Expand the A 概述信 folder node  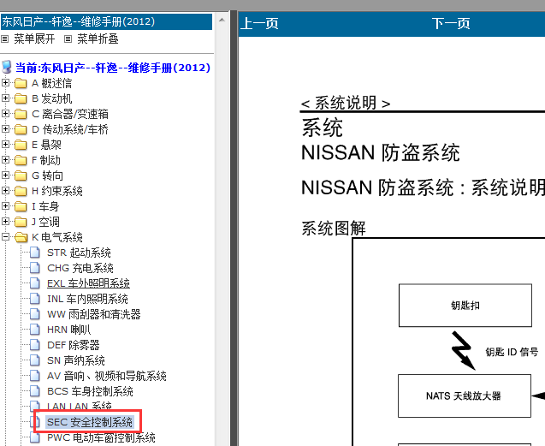5,83
